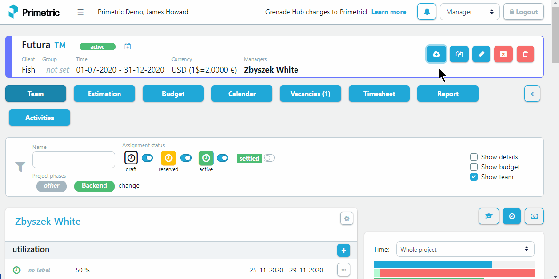Add utilization with the plus button
This screenshot has width=559, height=279.
(343, 250)
